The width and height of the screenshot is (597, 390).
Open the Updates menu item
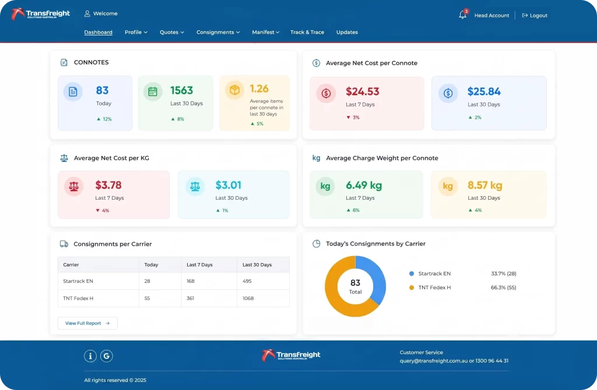click(347, 33)
